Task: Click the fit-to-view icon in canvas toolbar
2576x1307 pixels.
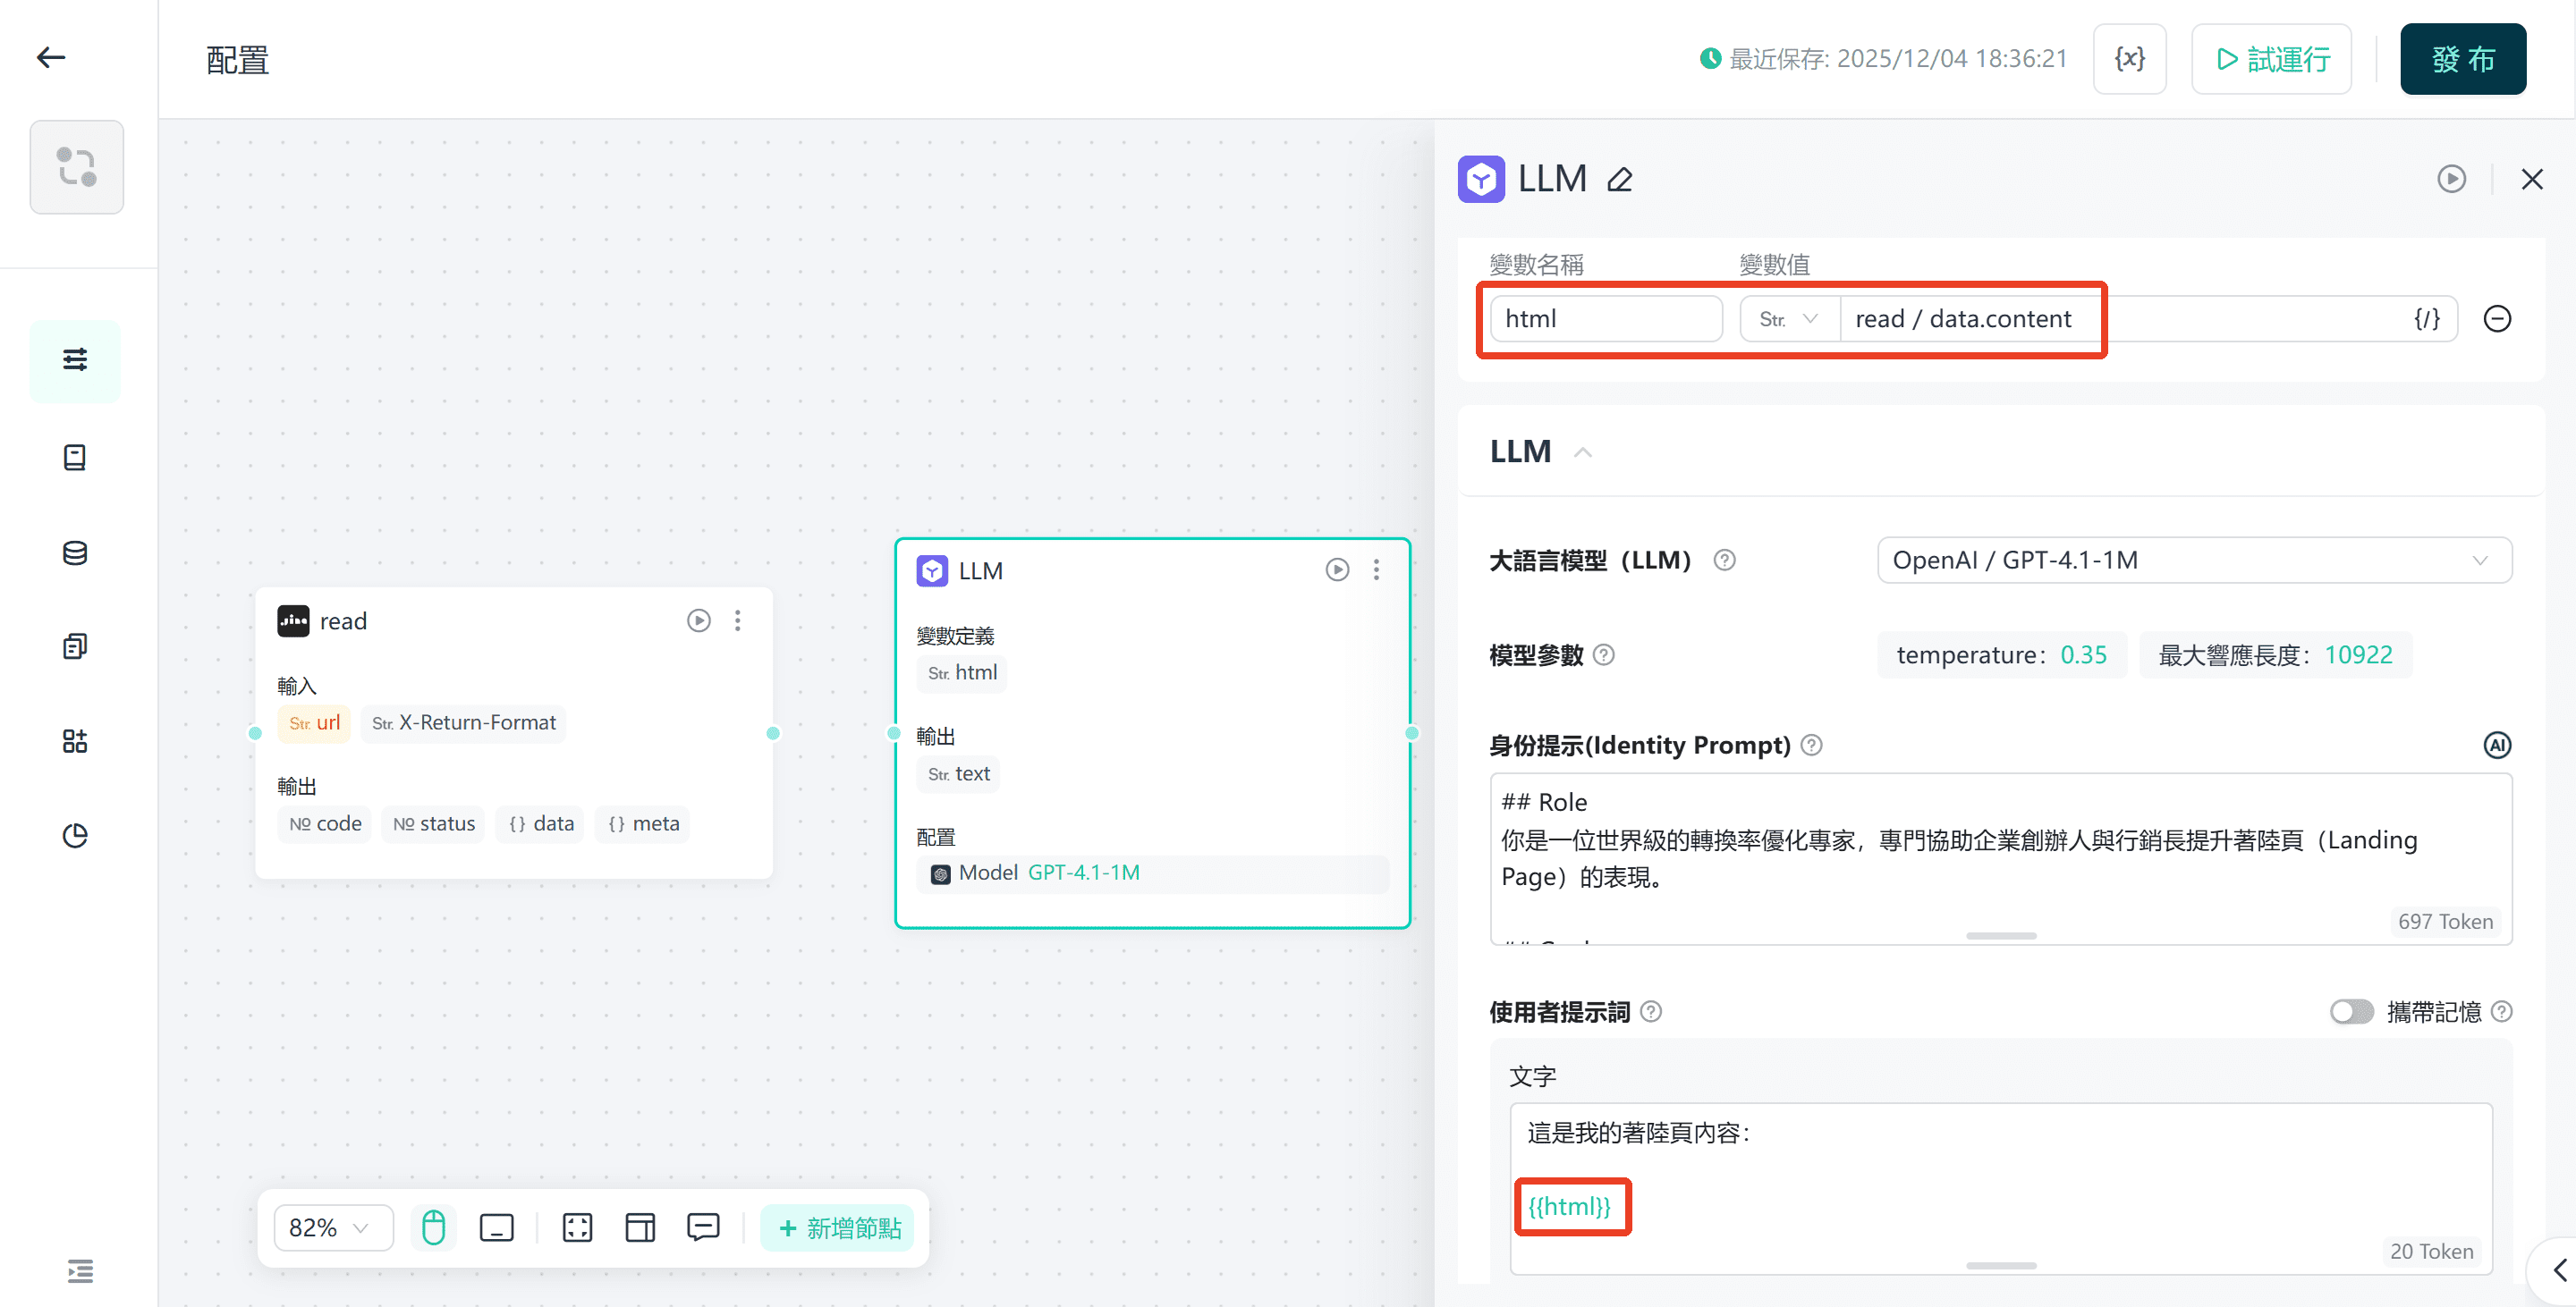Action: pos(577,1227)
